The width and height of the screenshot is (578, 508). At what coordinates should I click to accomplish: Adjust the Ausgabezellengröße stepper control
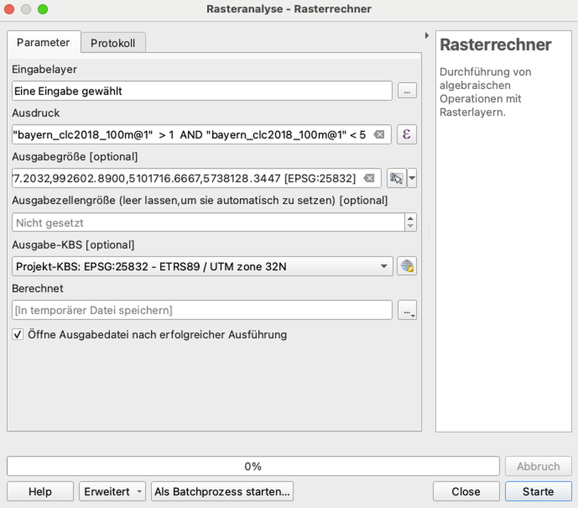411,222
